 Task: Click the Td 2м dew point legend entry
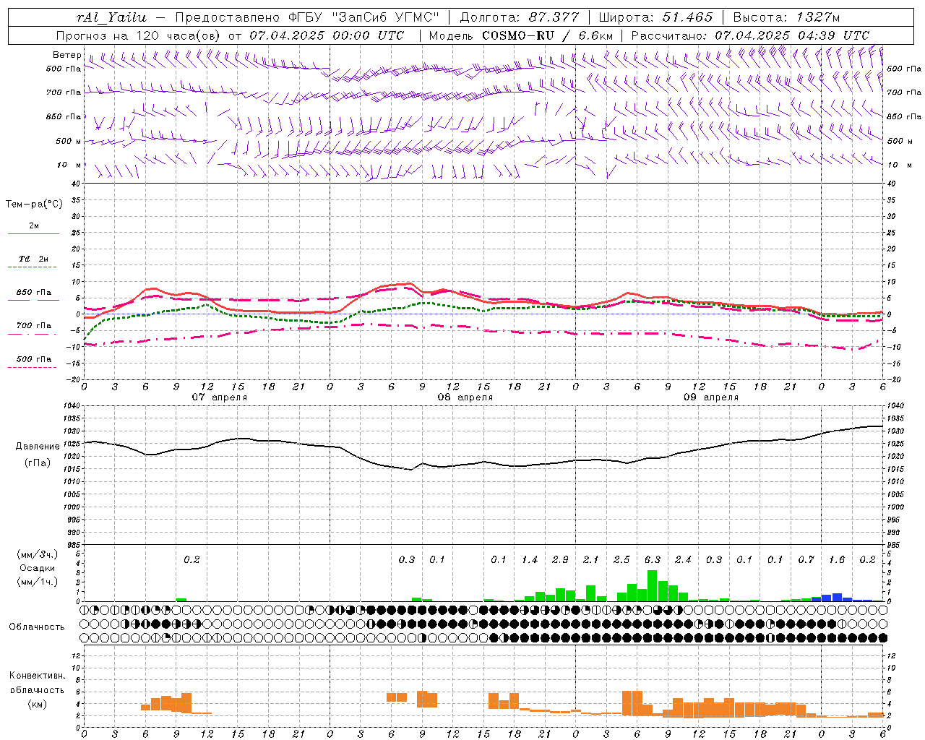tap(33, 259)
